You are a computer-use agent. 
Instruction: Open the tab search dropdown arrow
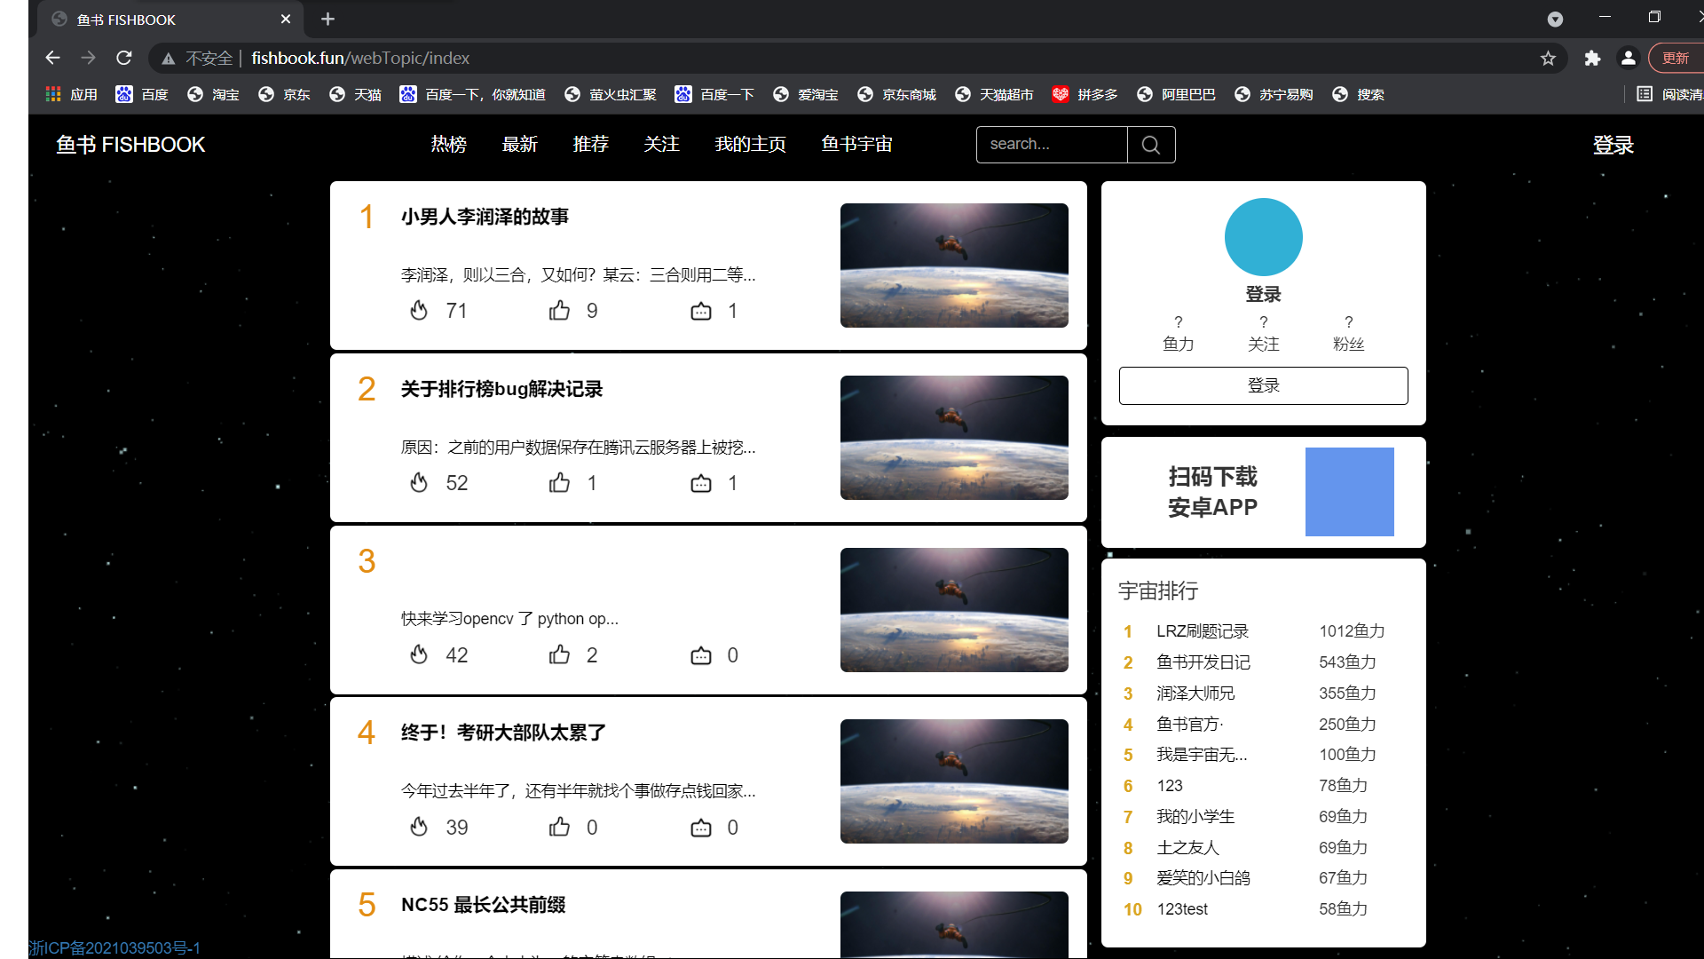[x=1555, y=19]
